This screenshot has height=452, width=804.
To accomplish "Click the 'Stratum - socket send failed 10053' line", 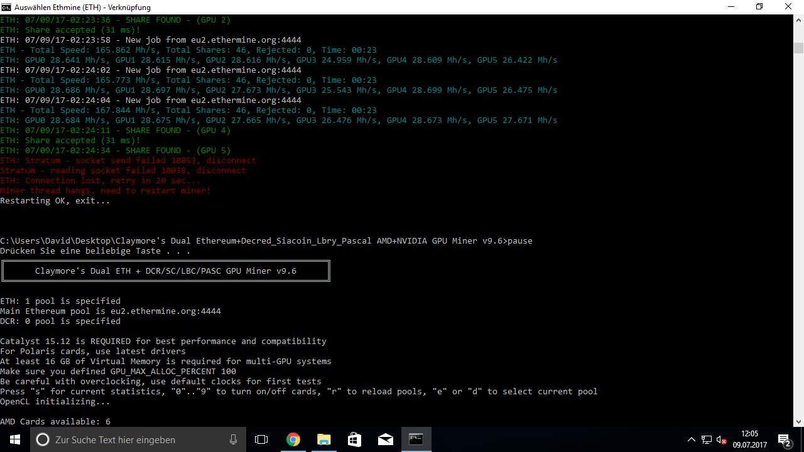I will tap(128, 161).
